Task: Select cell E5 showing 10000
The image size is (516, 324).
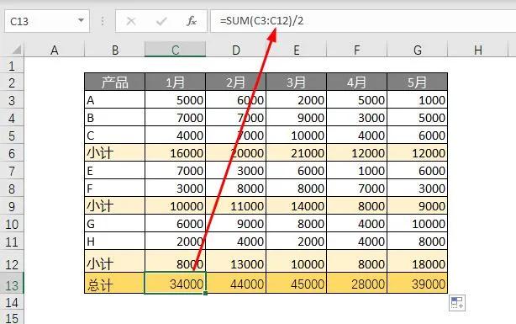Action: [296, 135]
